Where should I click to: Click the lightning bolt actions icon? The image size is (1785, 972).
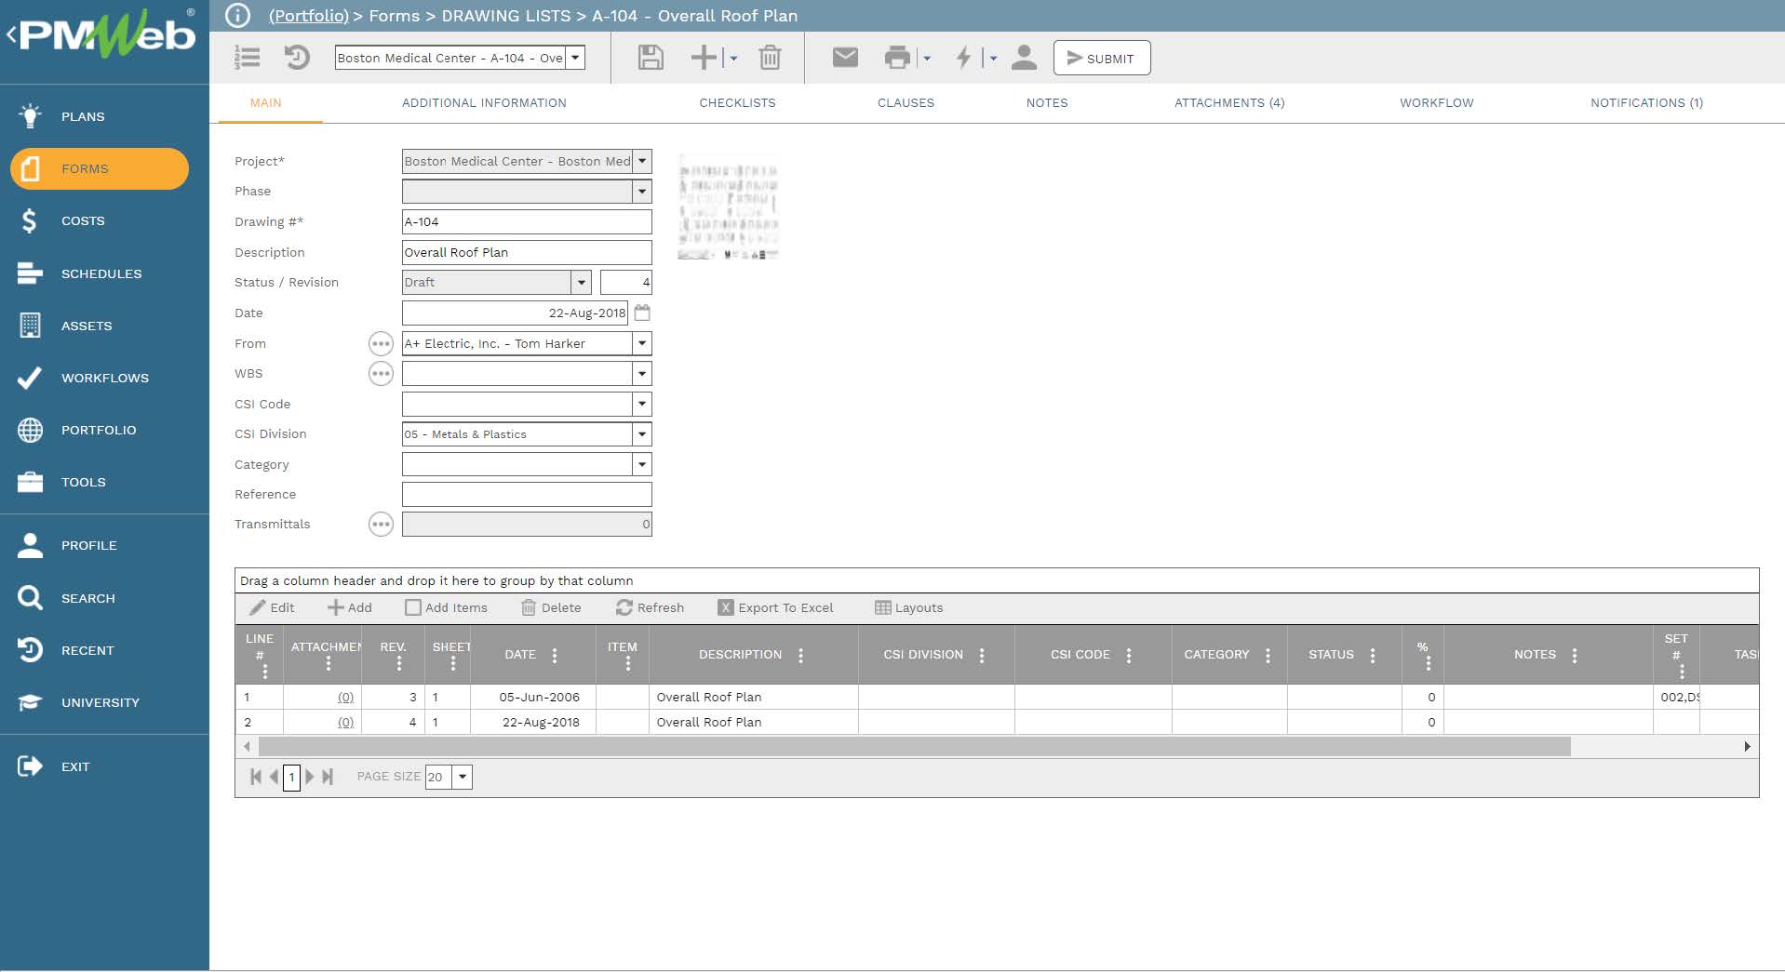964,58
